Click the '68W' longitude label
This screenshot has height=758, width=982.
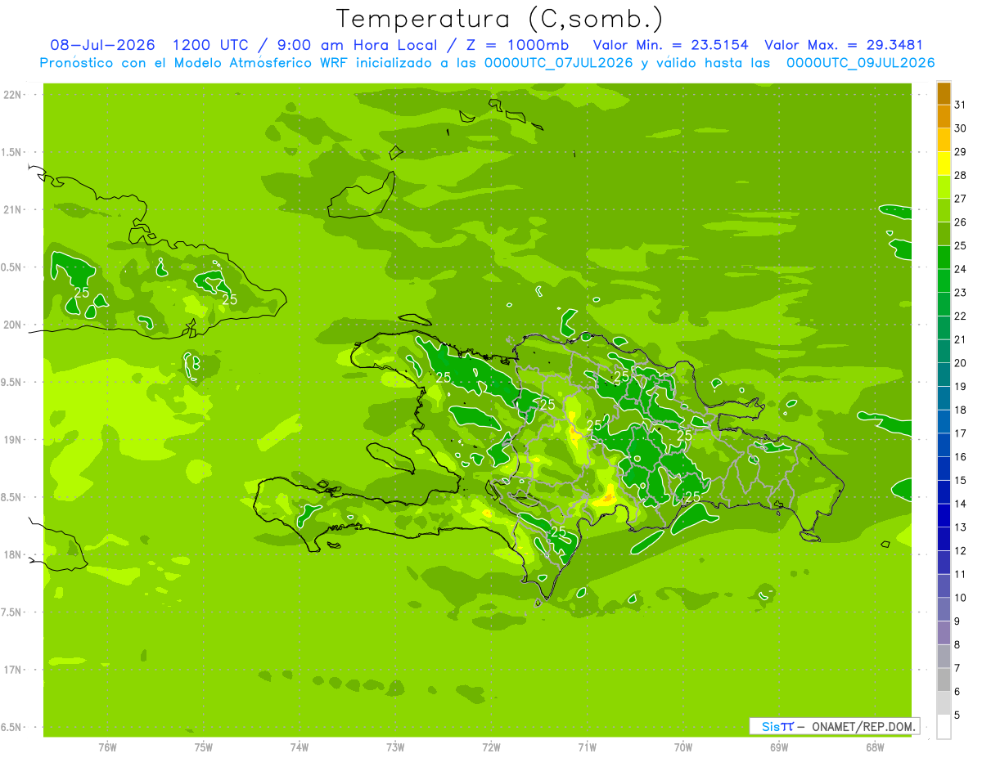click(875, 747)
